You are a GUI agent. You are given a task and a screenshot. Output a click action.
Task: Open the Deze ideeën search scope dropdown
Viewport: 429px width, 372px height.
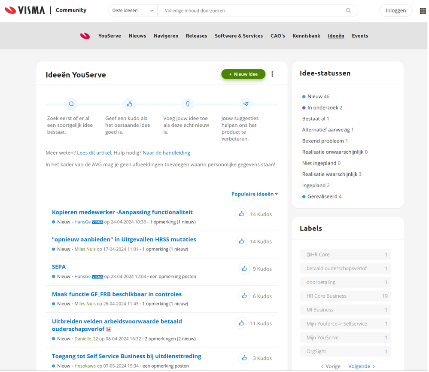133,10
